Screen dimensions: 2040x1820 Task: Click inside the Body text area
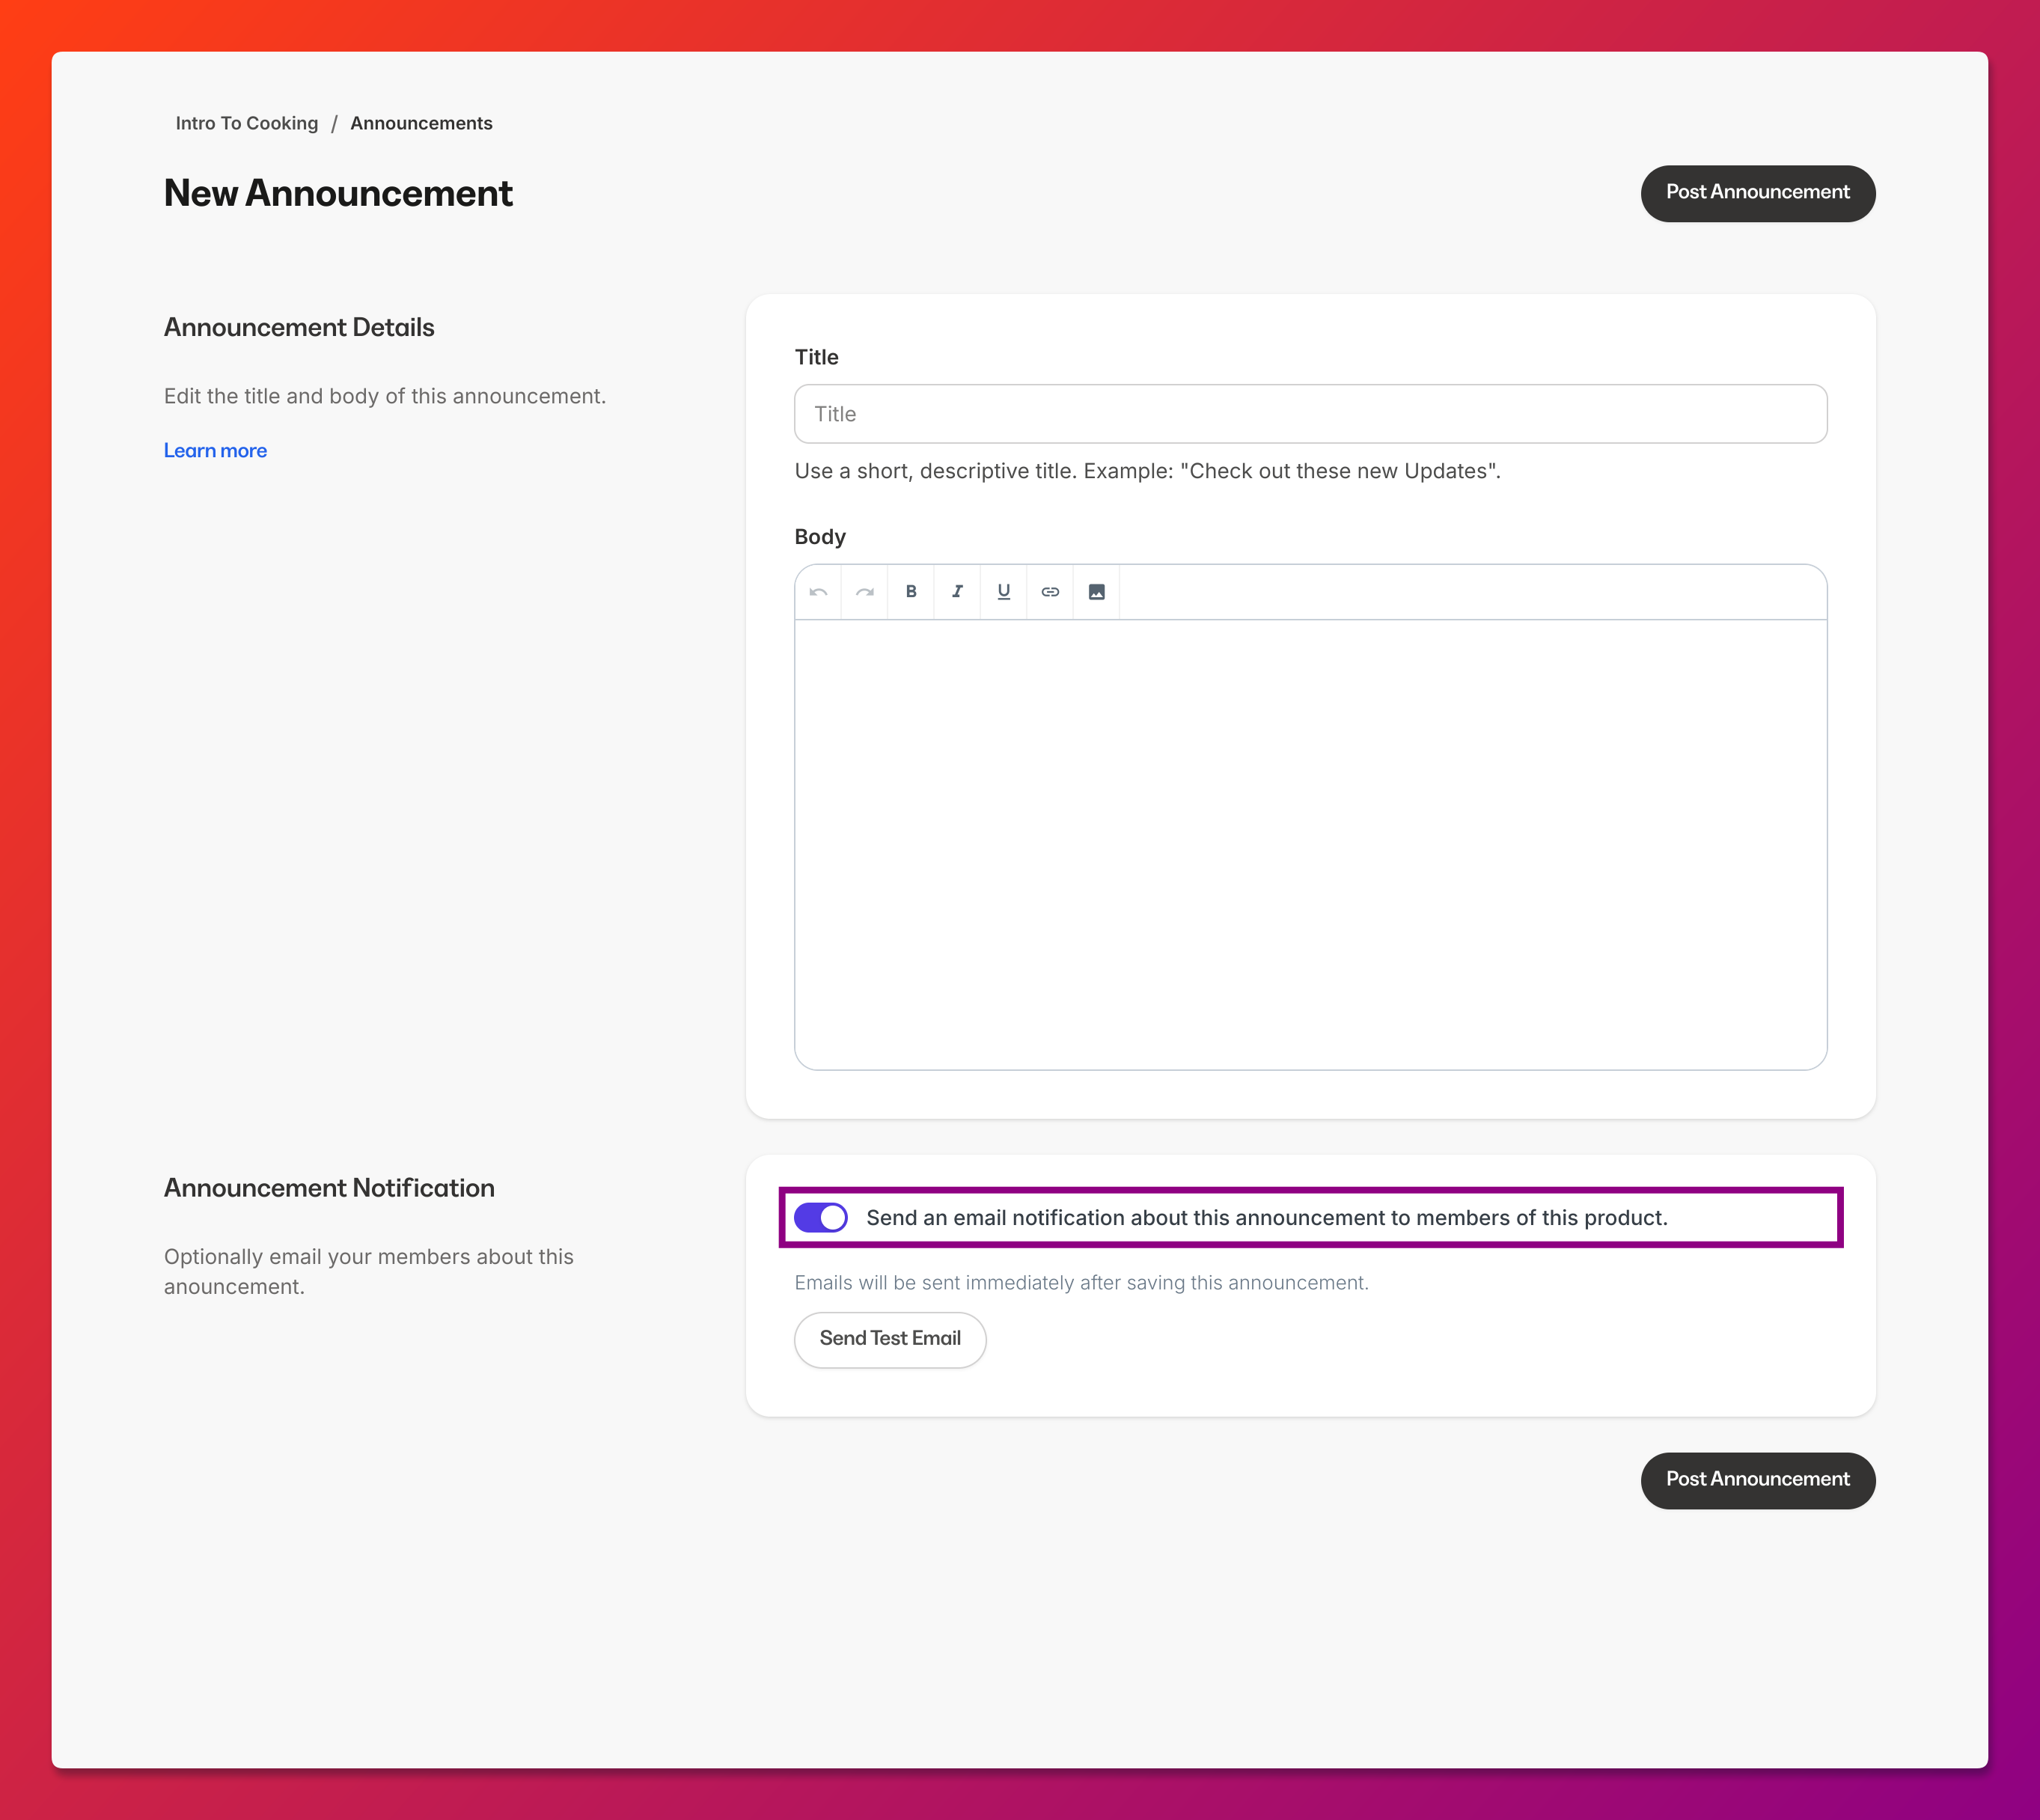[x=1310, y=845]
